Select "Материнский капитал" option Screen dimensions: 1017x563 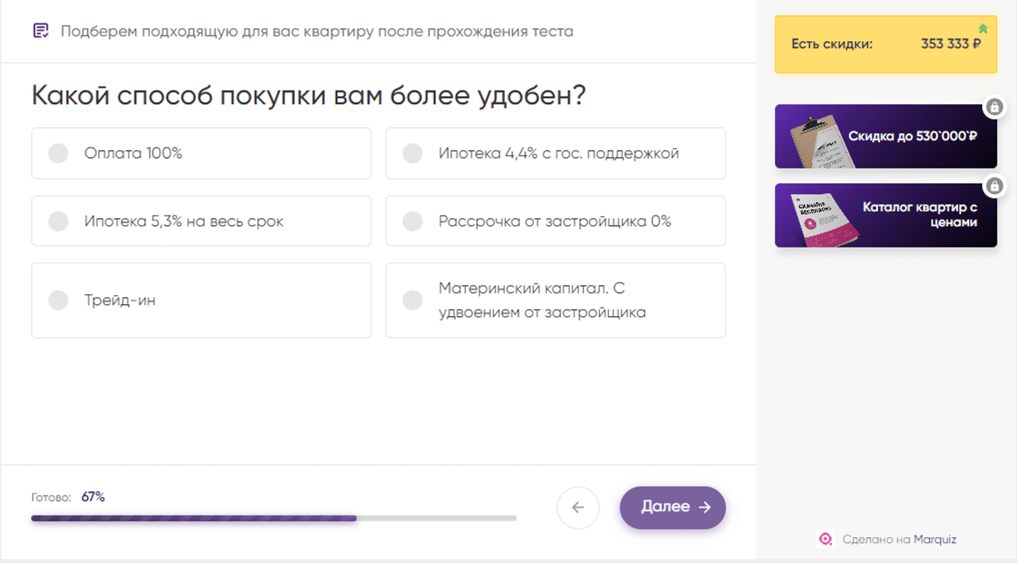click(555, 301)
